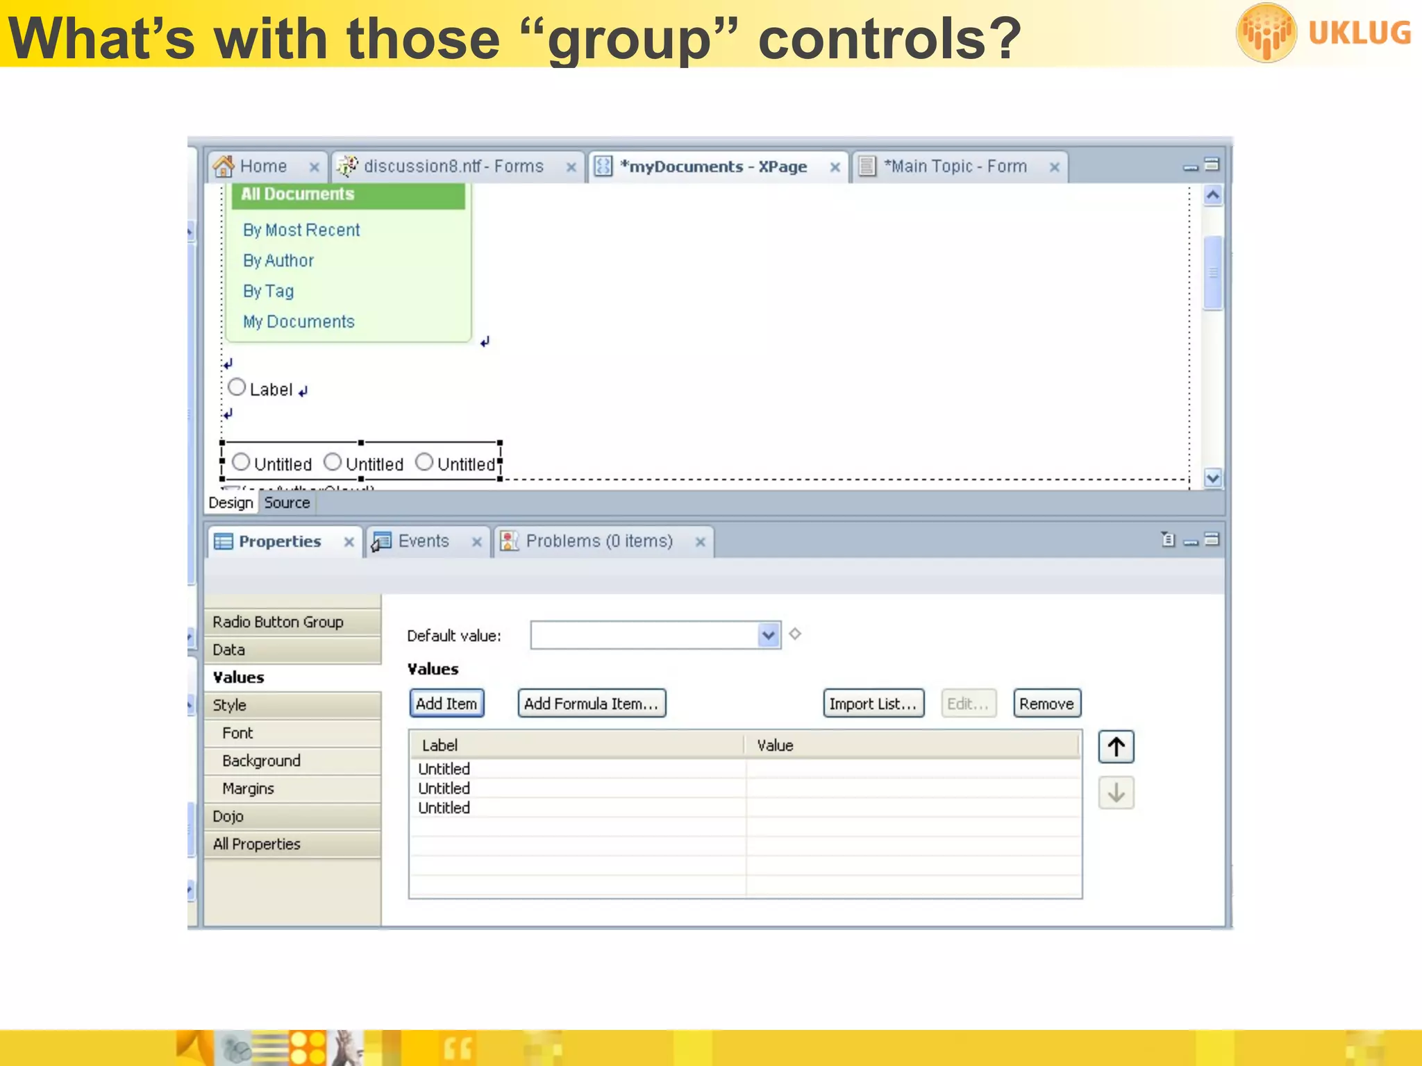1422x1066 pixels.
Task: Close the Main Topic Form tab
Action: pyautogui.click(x=1054, y=167)
